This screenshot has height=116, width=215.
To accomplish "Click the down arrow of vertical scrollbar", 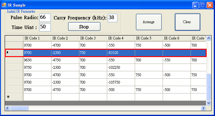I will [208, 103].
